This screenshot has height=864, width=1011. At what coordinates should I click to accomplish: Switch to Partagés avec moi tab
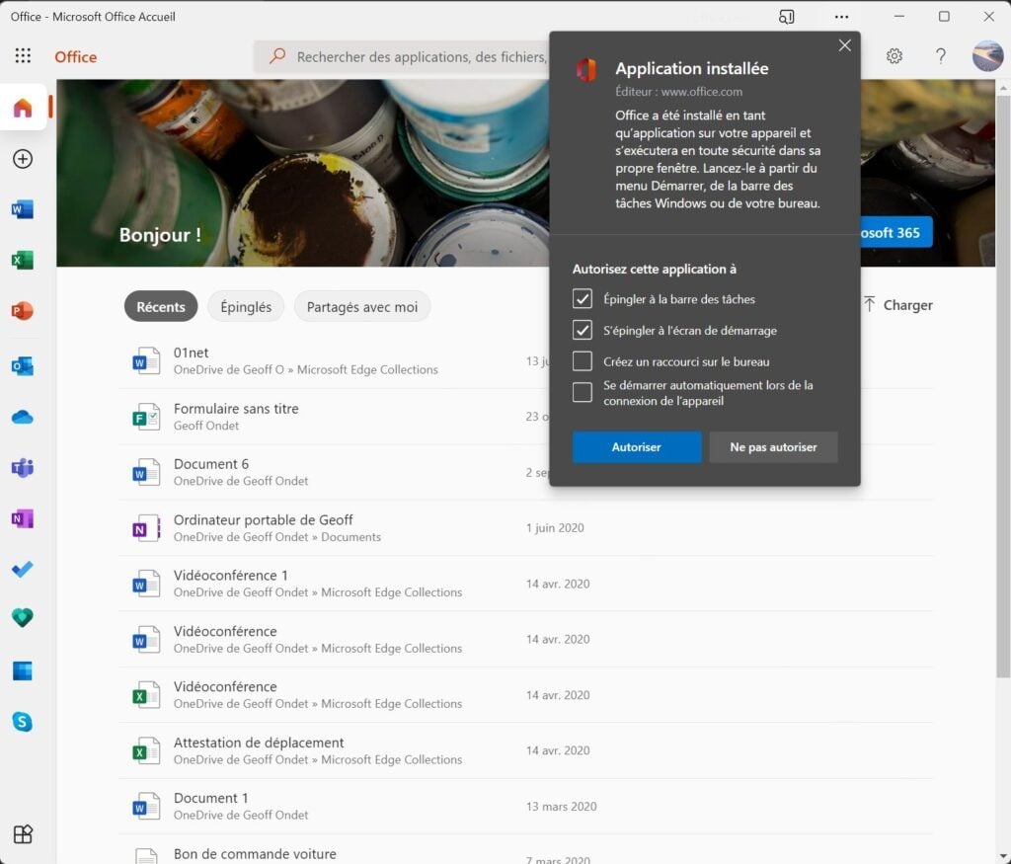pos(362,306)
